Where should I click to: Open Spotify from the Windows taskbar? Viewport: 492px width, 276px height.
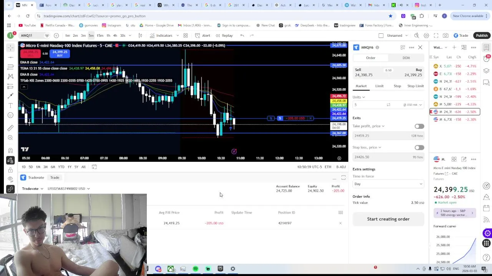pyautogui.click(x=195, y=269)
